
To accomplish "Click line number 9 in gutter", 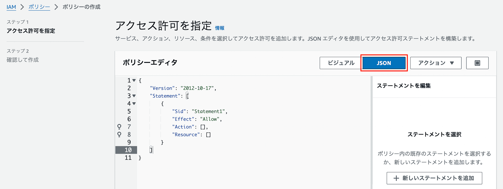I will click(129, 142).
